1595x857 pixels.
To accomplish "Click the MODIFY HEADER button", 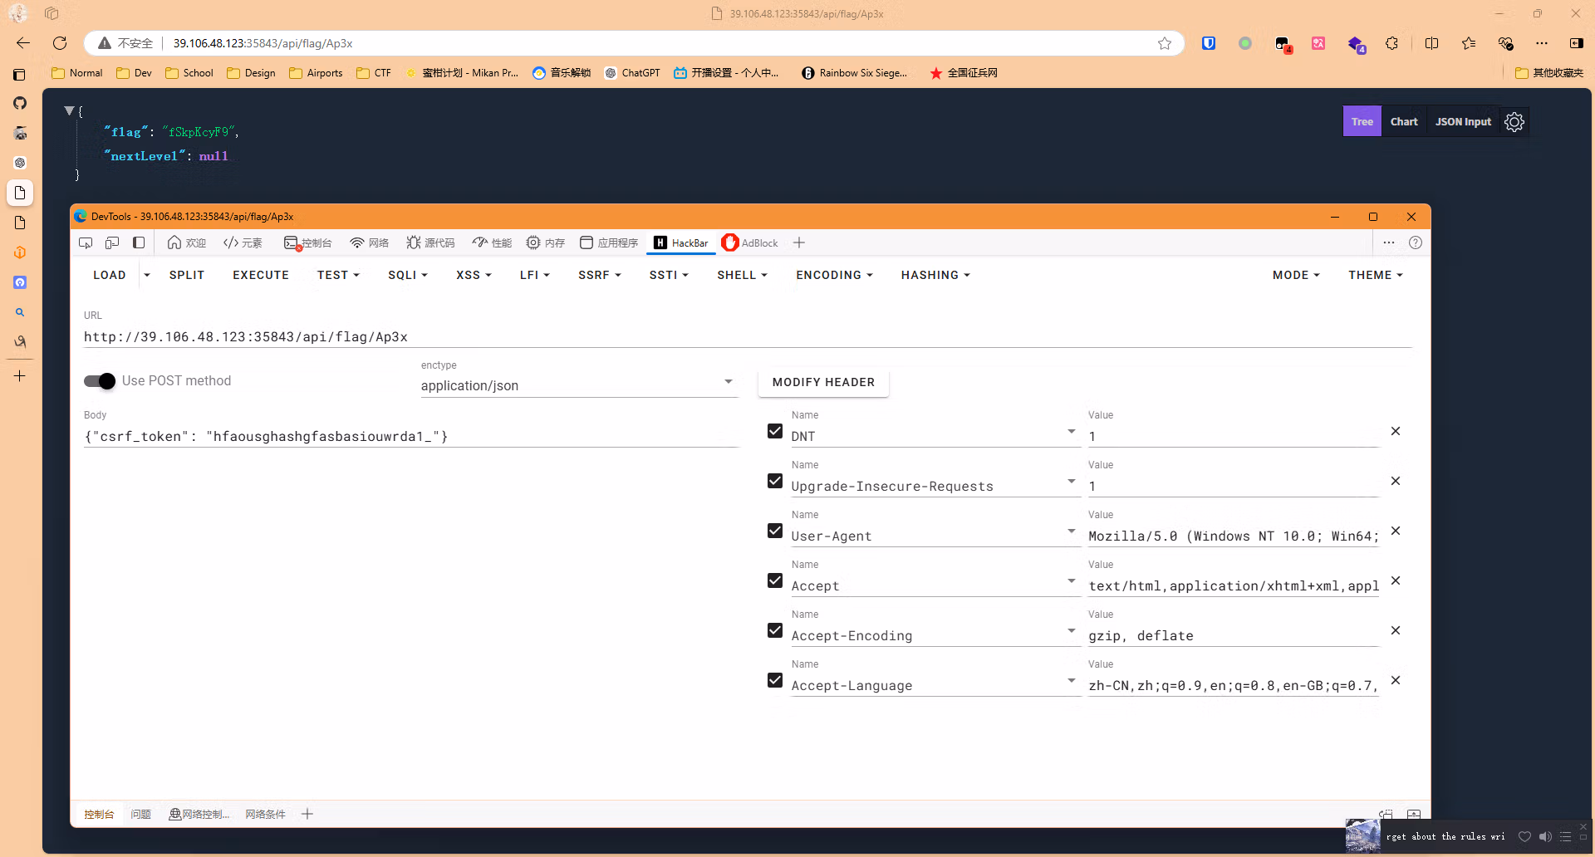I will pyautogui.click(x=823, y=382).
